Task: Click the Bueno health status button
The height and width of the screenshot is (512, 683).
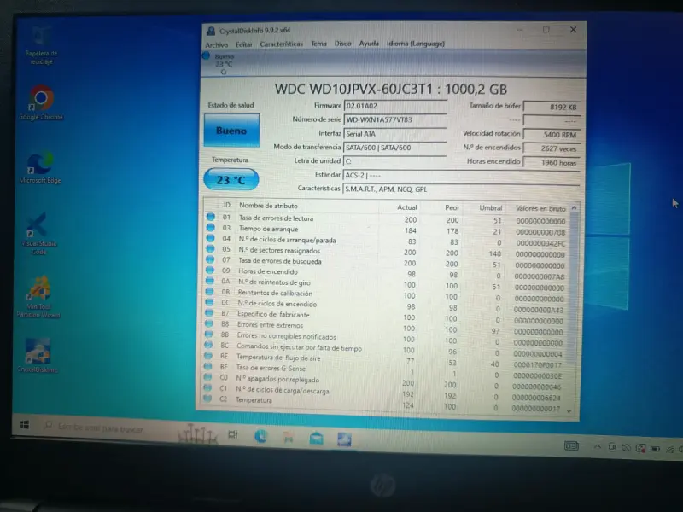Action: point(231,131)
